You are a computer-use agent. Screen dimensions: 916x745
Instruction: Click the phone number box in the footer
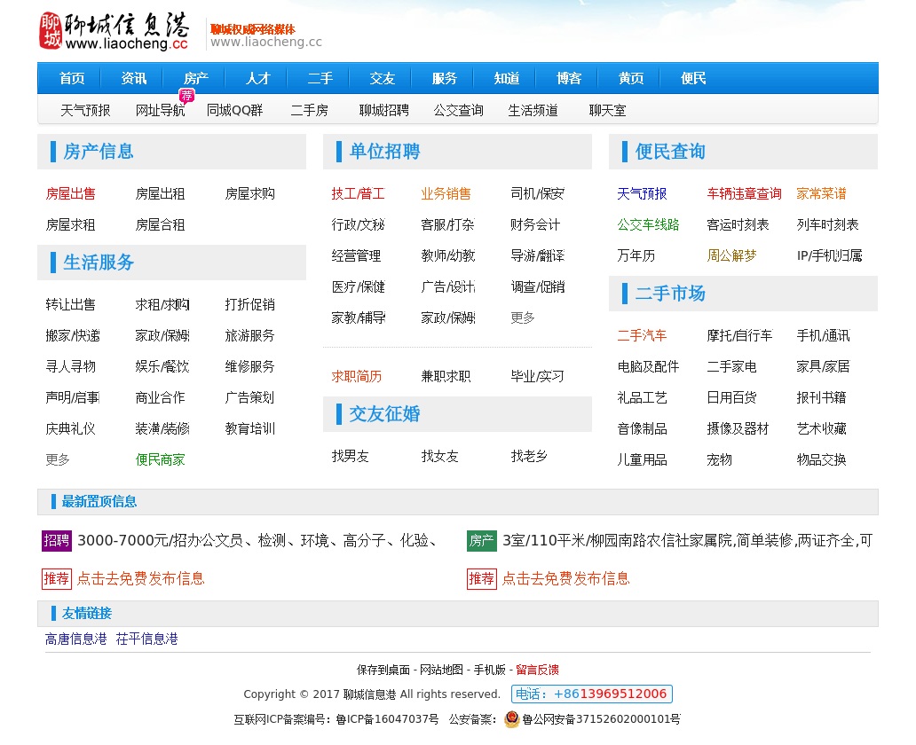point(591,694)
